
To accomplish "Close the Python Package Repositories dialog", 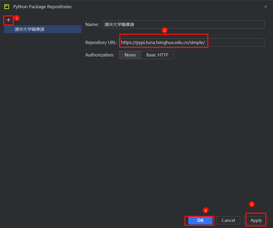I will 266,7.
